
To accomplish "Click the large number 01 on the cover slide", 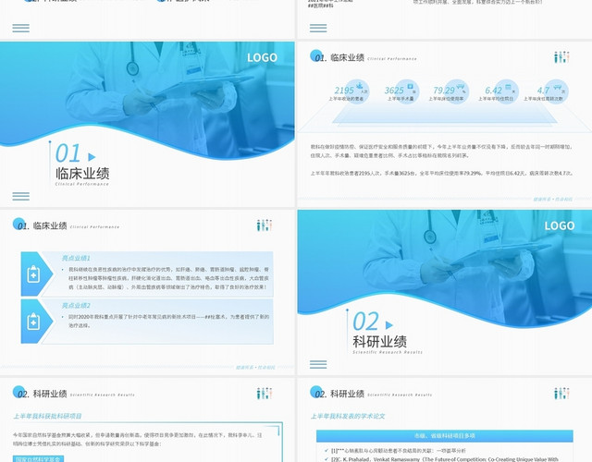I will pos(68,153).
